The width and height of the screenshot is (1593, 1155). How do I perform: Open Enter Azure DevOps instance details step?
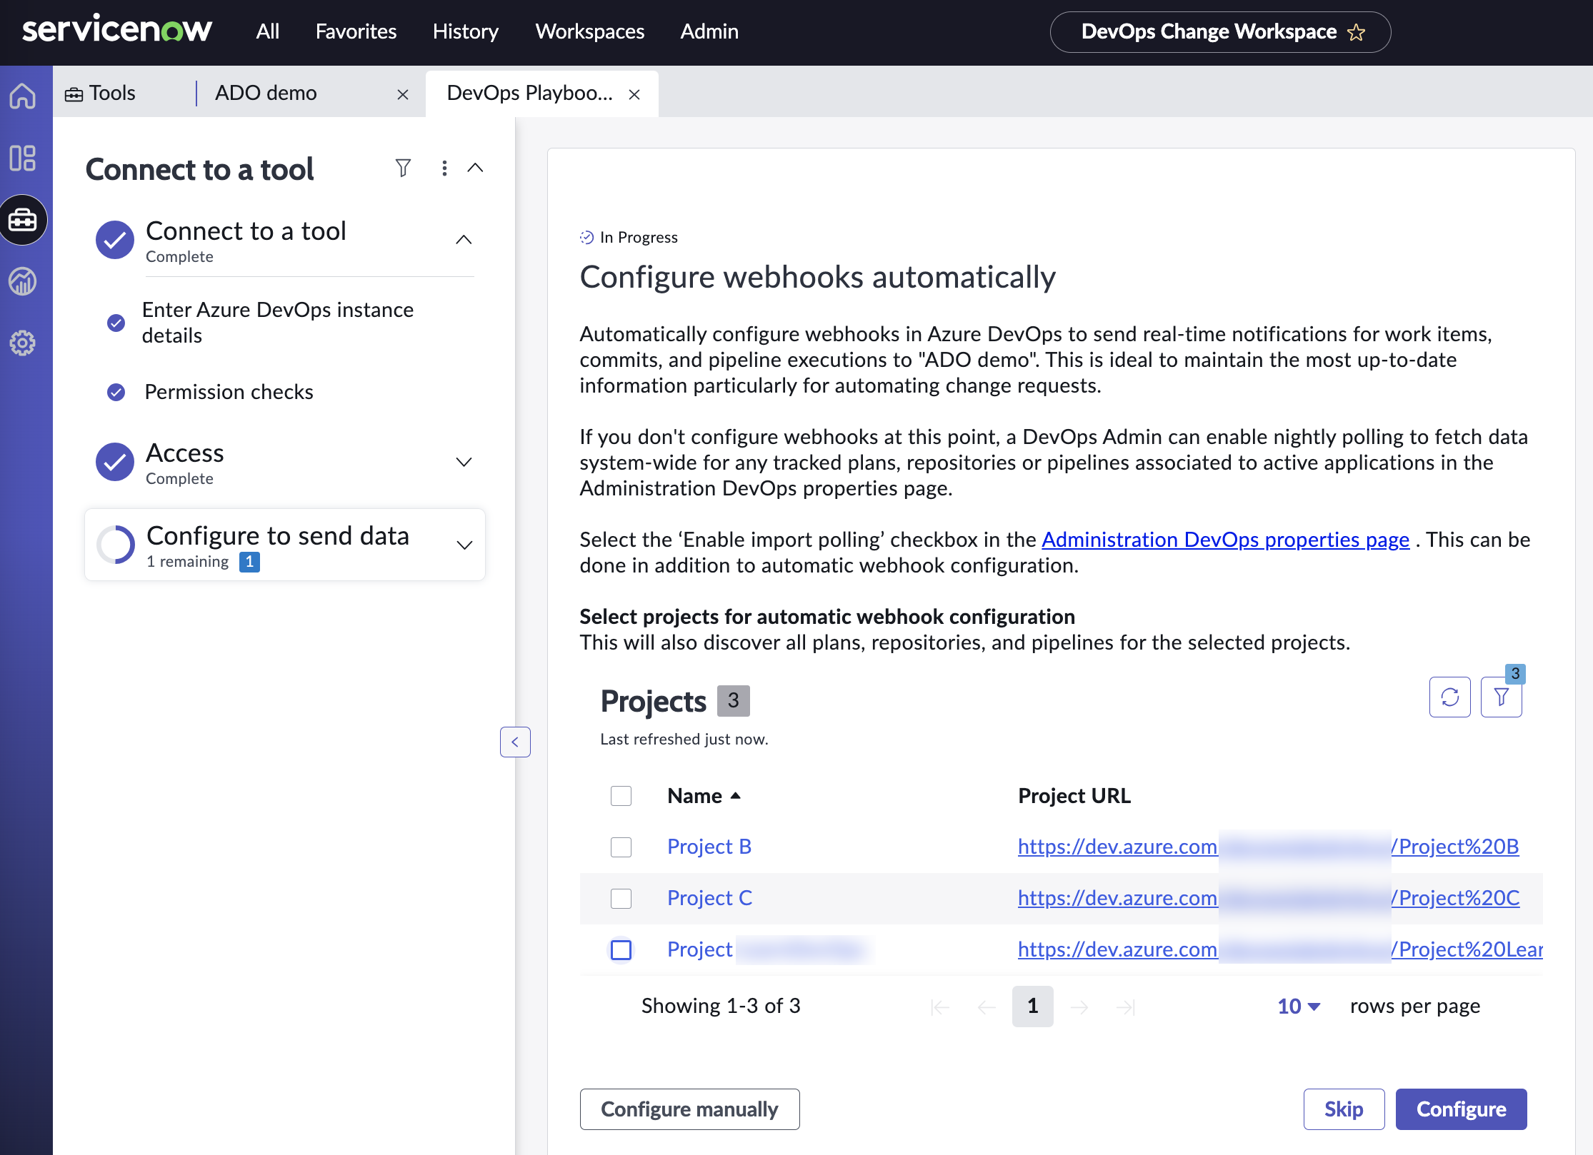[277, 323]
